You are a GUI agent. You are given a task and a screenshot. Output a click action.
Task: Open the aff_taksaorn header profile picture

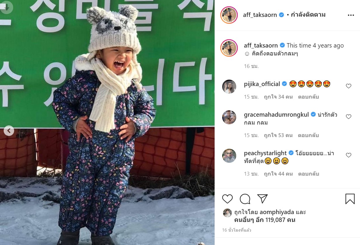tap(229, 15)
